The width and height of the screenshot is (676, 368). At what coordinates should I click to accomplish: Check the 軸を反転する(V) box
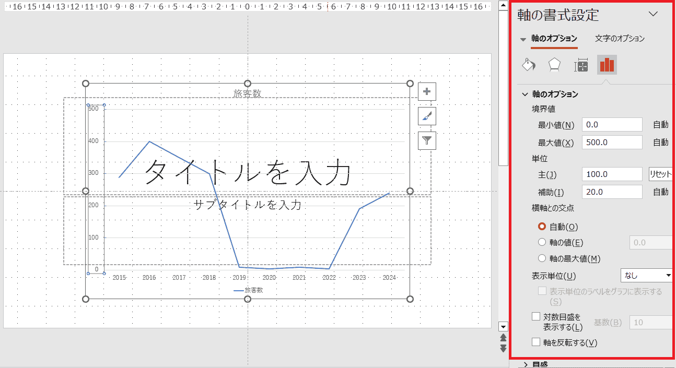[x=535, y=342]
